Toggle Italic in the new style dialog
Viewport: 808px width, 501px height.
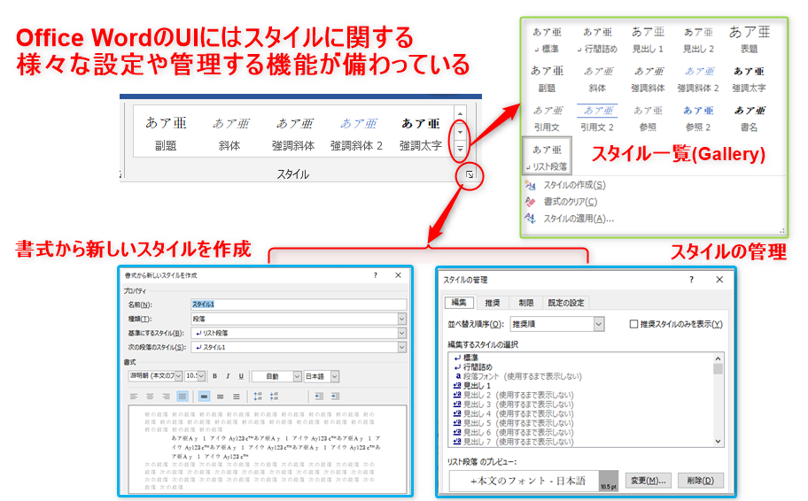pyautogui.click(x=228, y=376)
